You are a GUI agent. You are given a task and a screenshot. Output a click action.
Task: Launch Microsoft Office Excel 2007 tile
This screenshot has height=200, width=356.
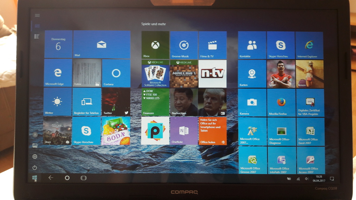point(310,132)
